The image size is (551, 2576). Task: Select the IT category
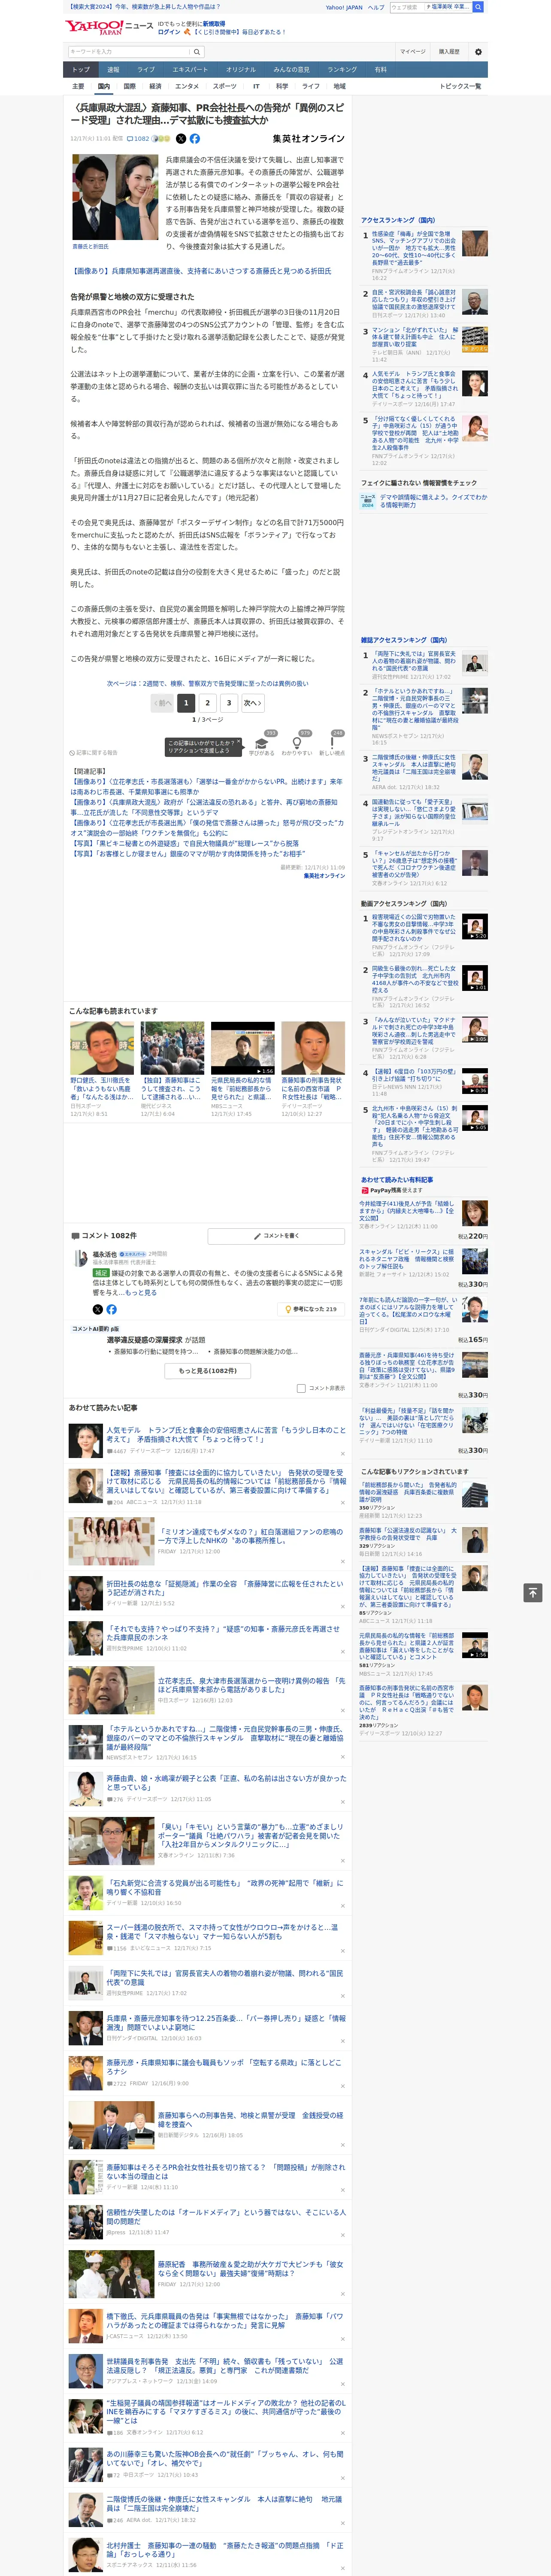(256, 86)
